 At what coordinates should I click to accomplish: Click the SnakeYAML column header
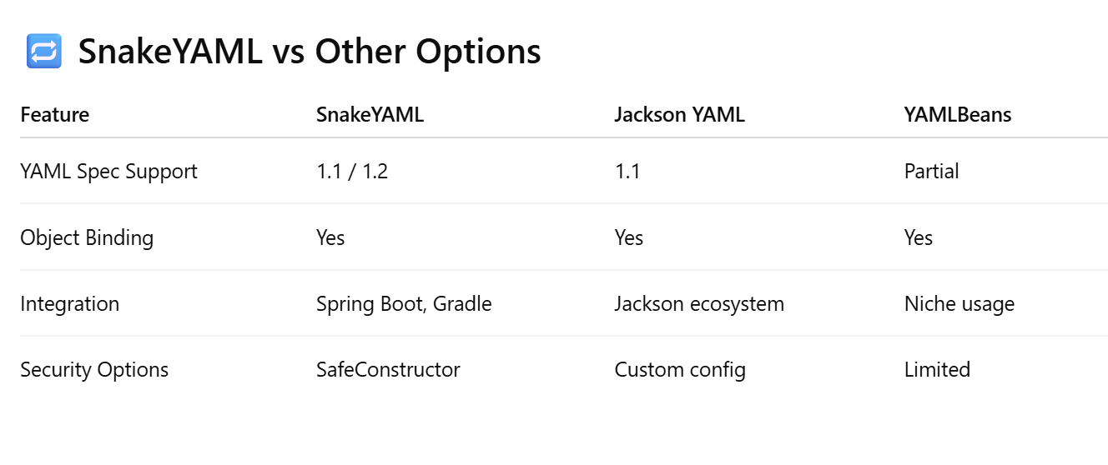370,115
